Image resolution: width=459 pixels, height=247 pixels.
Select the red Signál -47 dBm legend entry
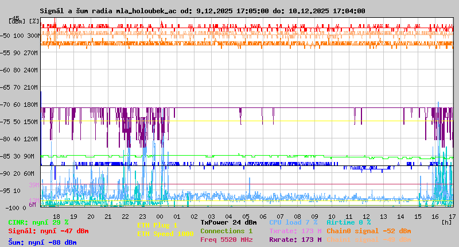[x=48, y=231]
